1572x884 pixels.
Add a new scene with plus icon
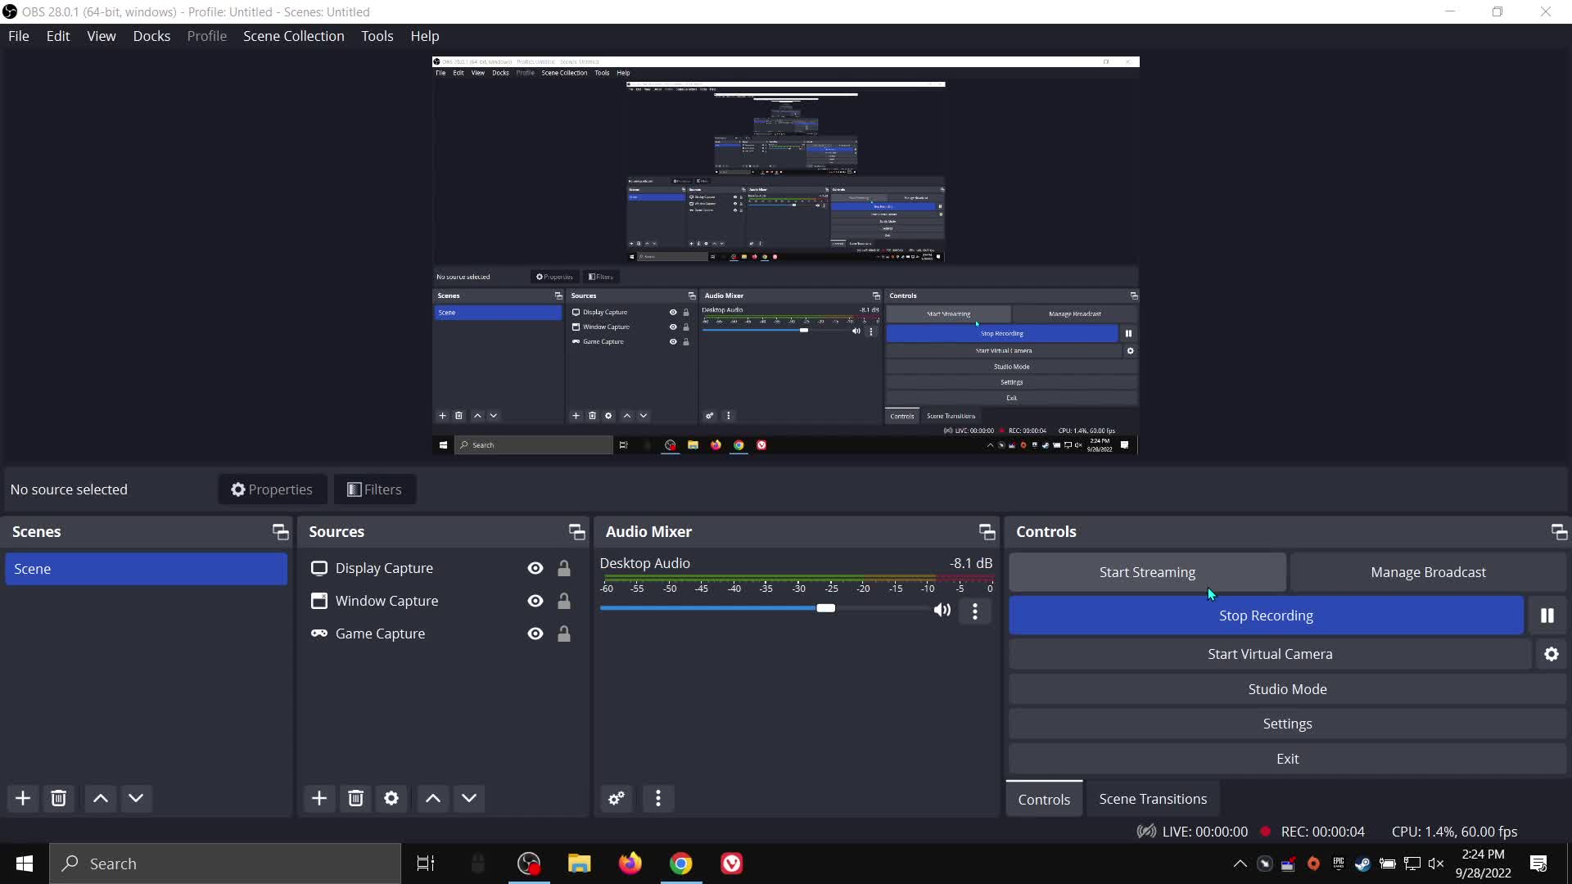pyautogui.click(x=23, y=798)
